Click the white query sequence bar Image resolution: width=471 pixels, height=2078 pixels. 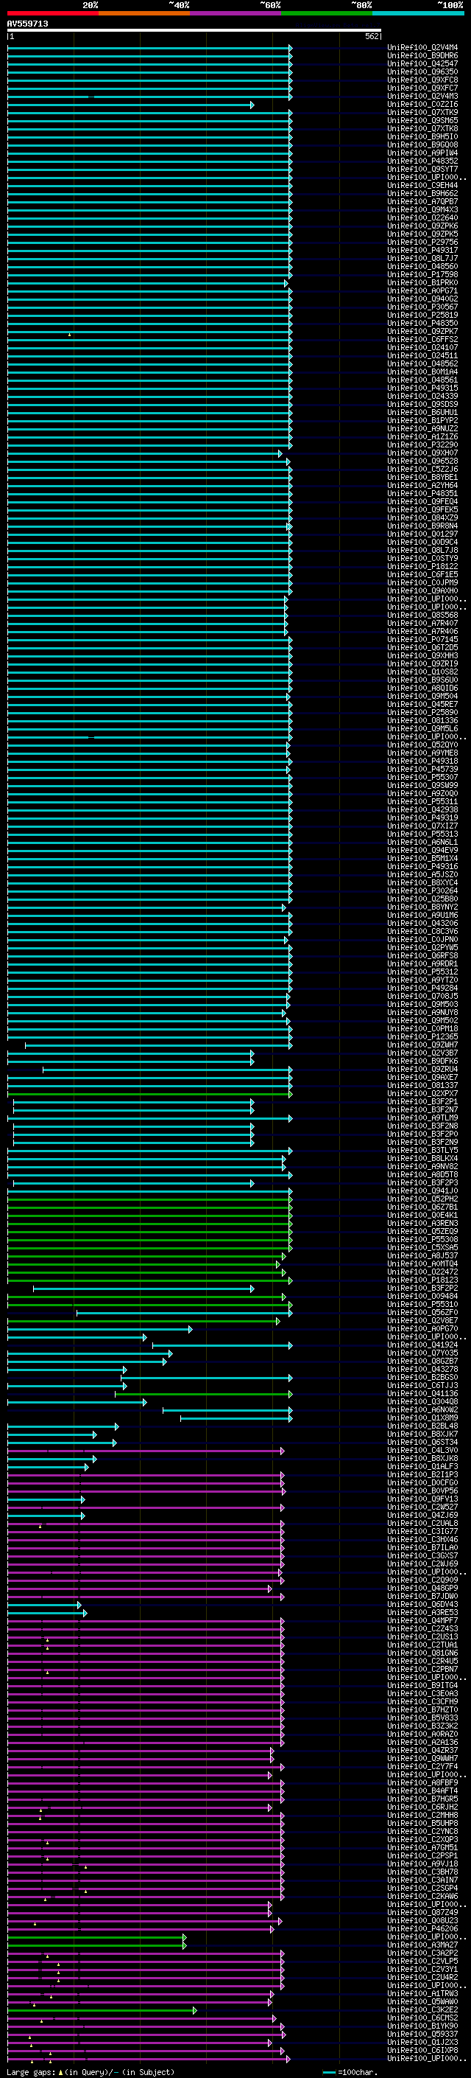(x=194, y=31)
